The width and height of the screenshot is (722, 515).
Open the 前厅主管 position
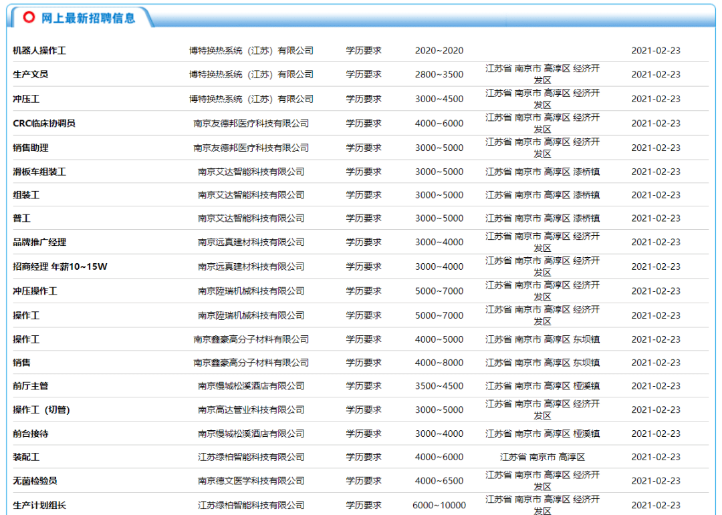(31, 386)
